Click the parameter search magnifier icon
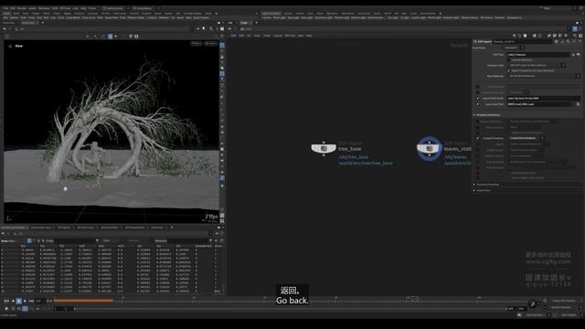Viewport: 585px width, 329px height. click(x=568, y=41)
